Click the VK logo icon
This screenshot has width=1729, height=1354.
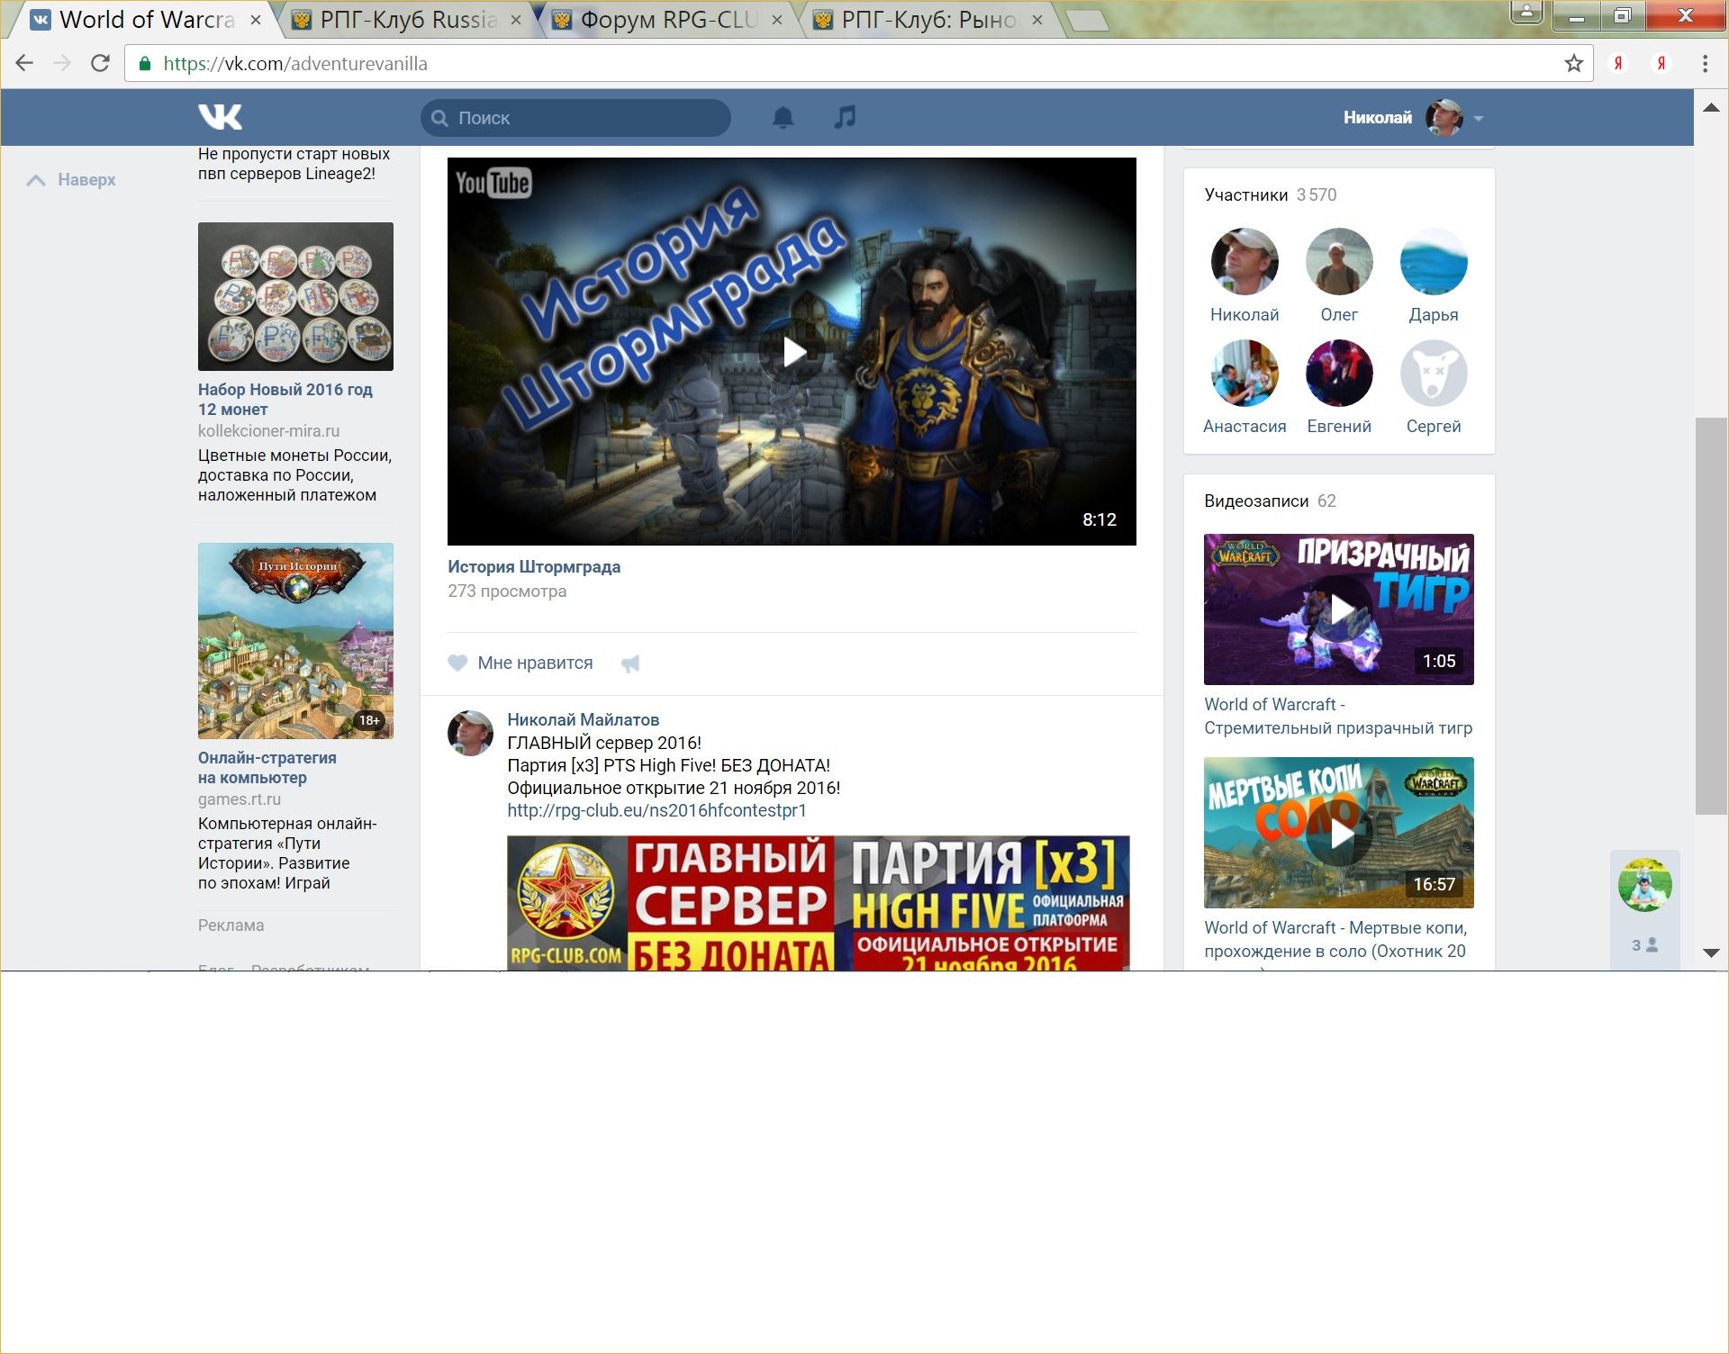220,117
